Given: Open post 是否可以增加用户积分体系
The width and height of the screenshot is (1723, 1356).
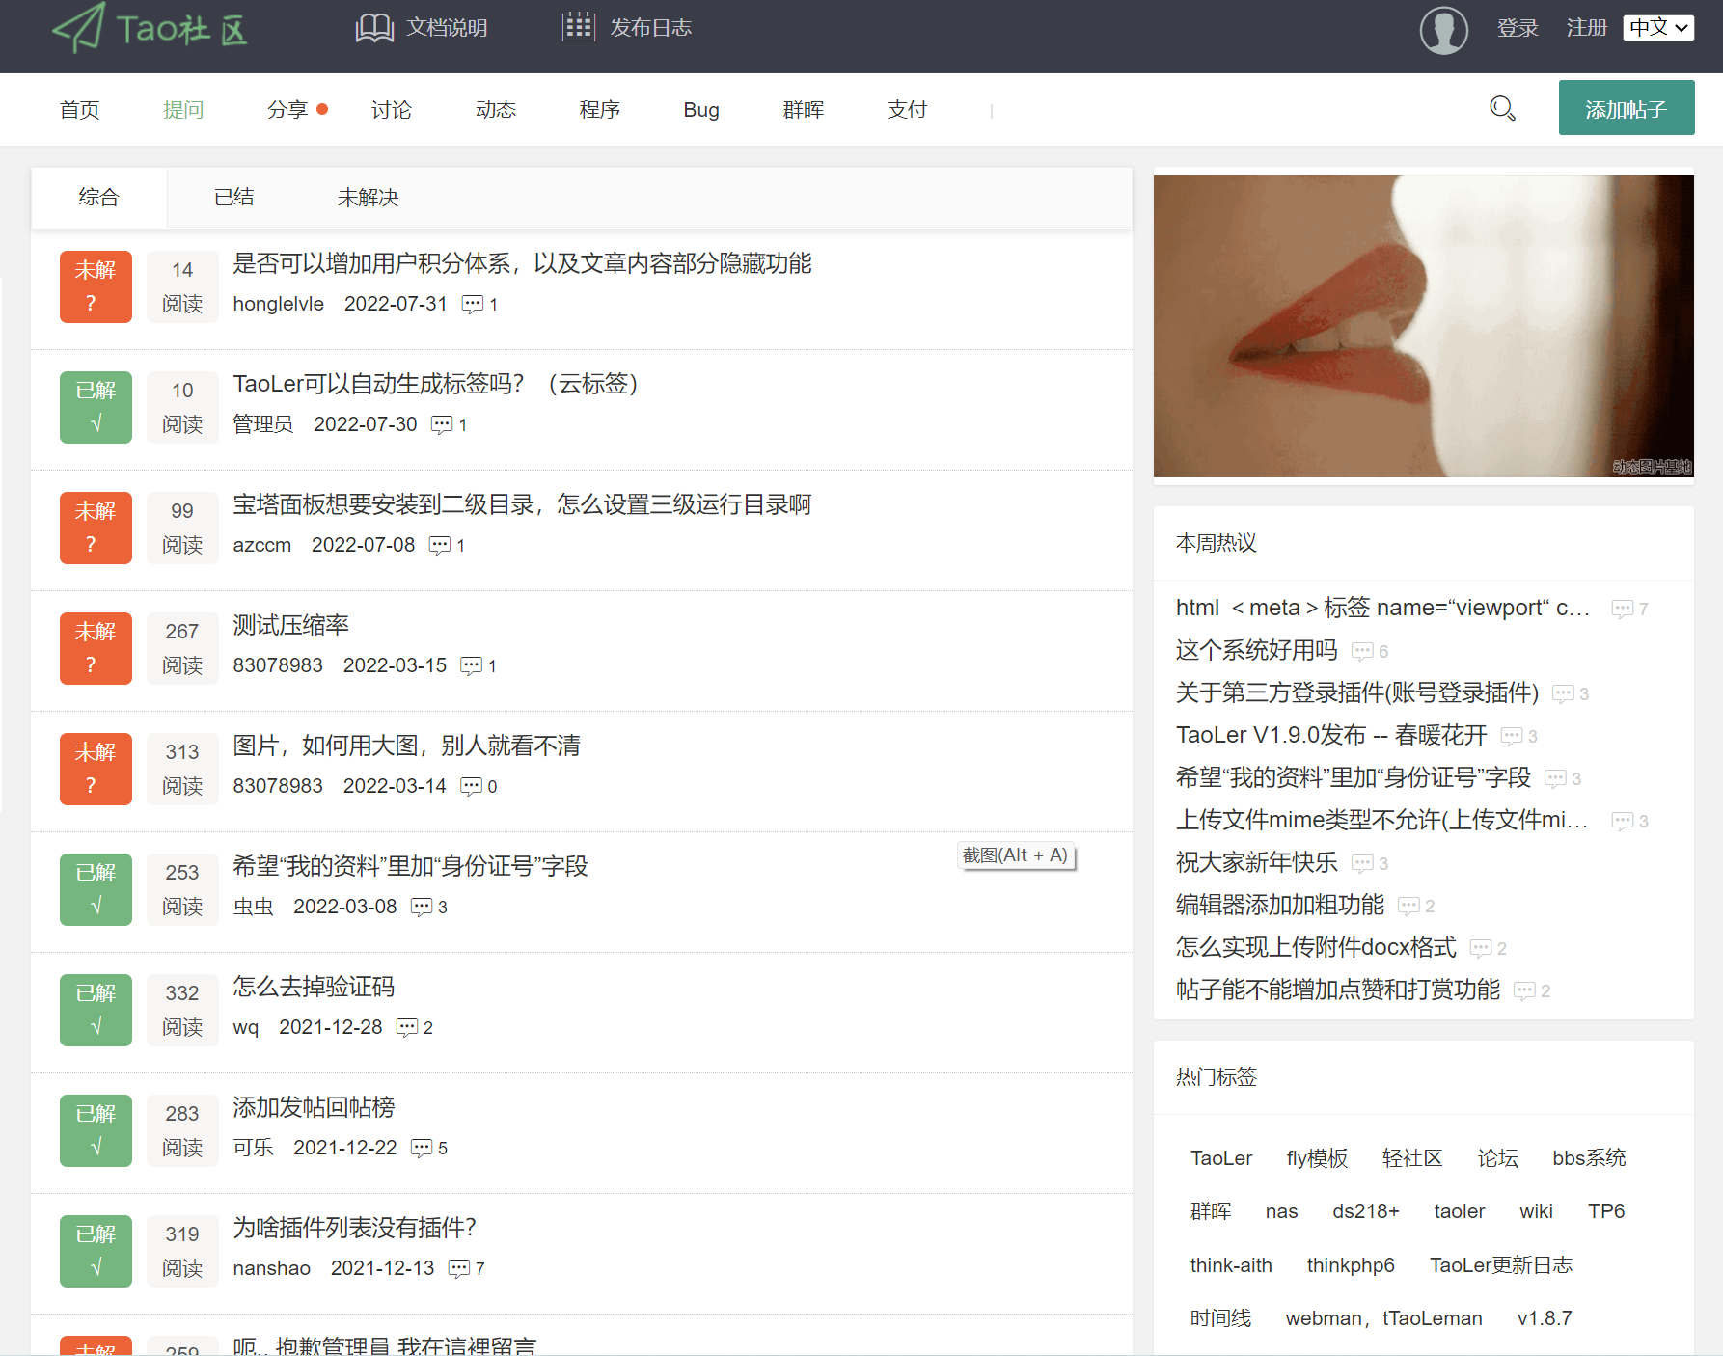Looking at the screenshot, I should 522,263.
